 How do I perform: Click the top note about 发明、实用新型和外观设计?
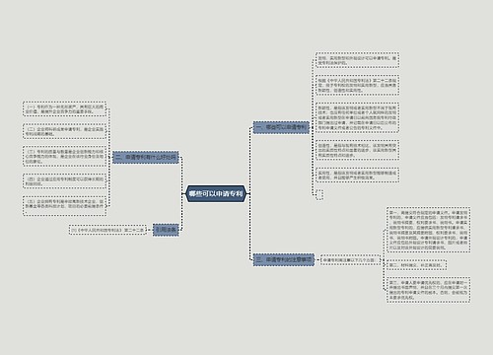(x=357, y=60)
